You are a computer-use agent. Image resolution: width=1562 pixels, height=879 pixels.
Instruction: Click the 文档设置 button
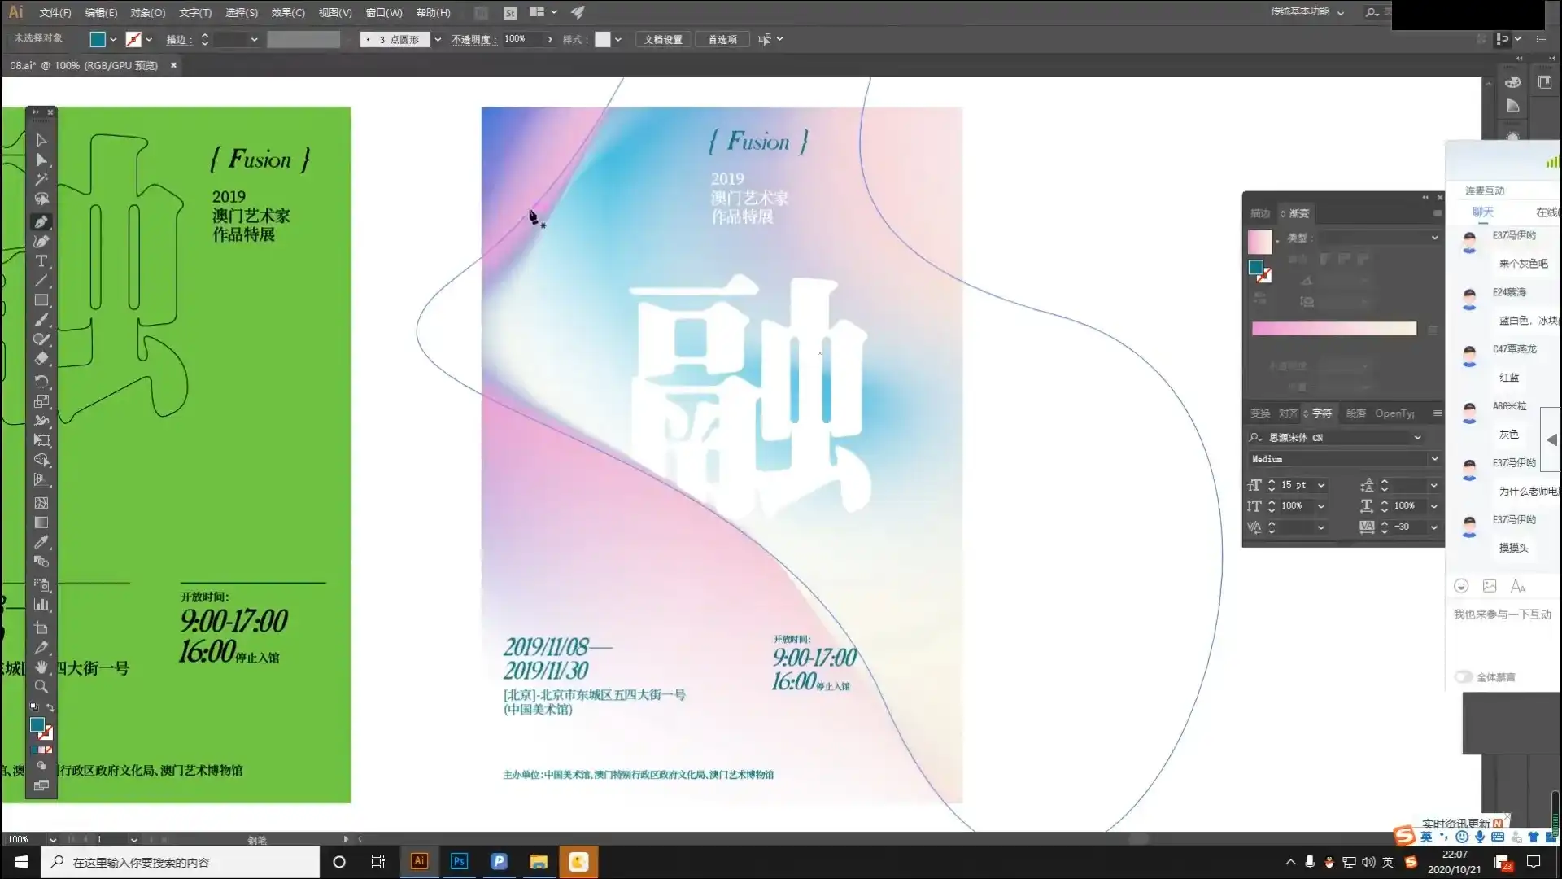[x=662, y=38]
